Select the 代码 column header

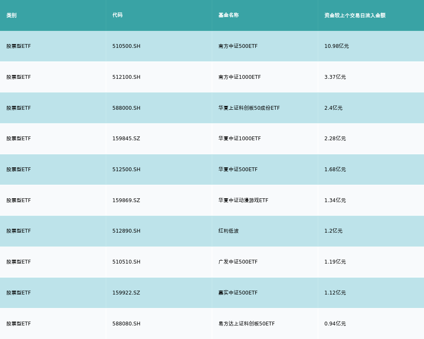[x=117, y=15]
